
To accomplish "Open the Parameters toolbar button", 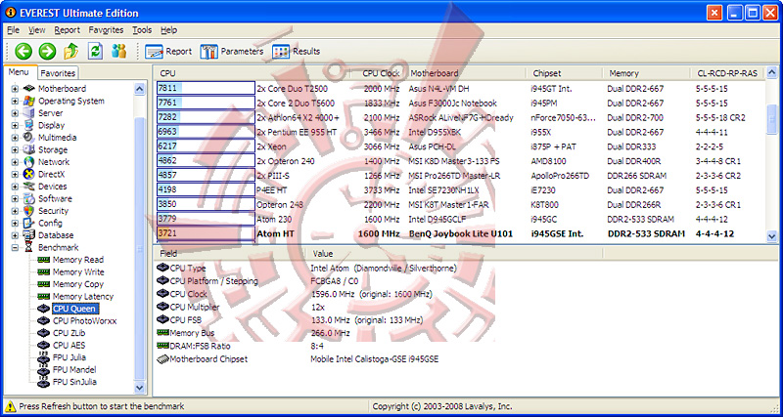I will point(232,52).
